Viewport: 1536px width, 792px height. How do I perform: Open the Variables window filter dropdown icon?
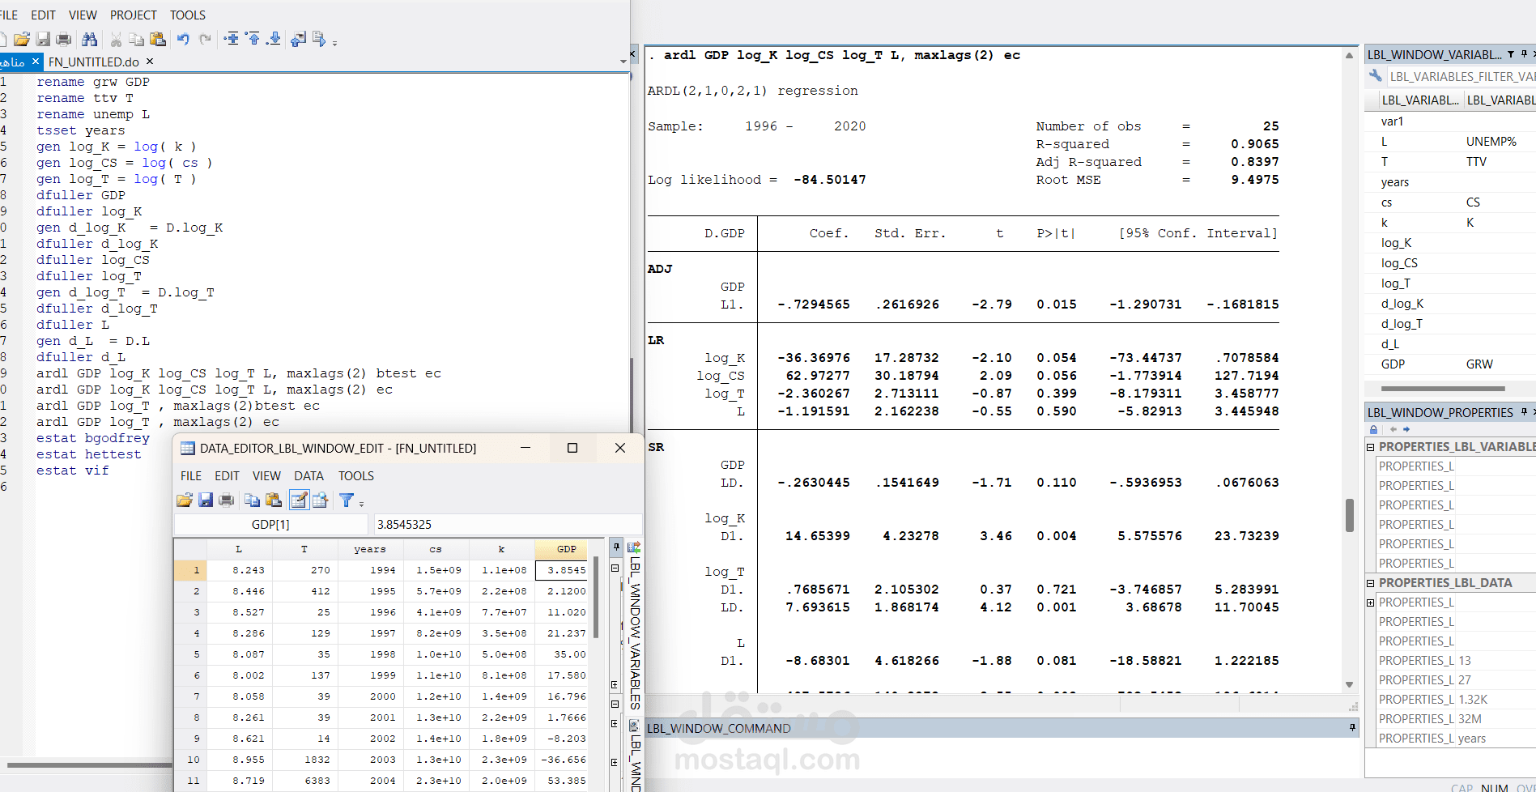[x=1511, y=54]
